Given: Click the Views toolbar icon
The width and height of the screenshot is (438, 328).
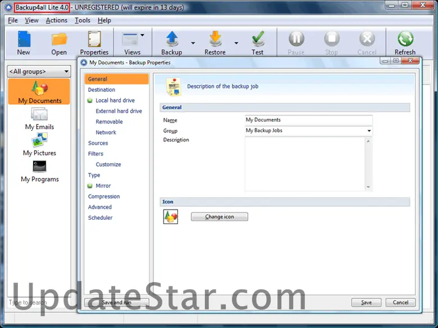Looking at the screenshot, I should click(x=130, y=39).
